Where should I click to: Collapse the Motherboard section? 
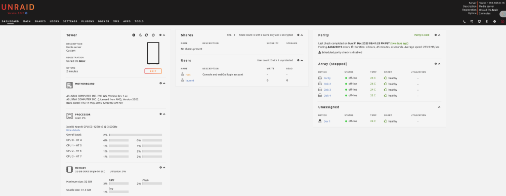(x=164, y=83)
